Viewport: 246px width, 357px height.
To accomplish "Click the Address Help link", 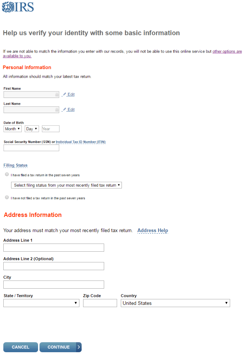I will [x=153, y=230].
